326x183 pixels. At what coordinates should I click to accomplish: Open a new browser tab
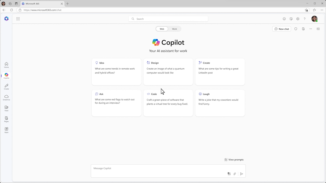pyautogui.click(x=67, y=4)
